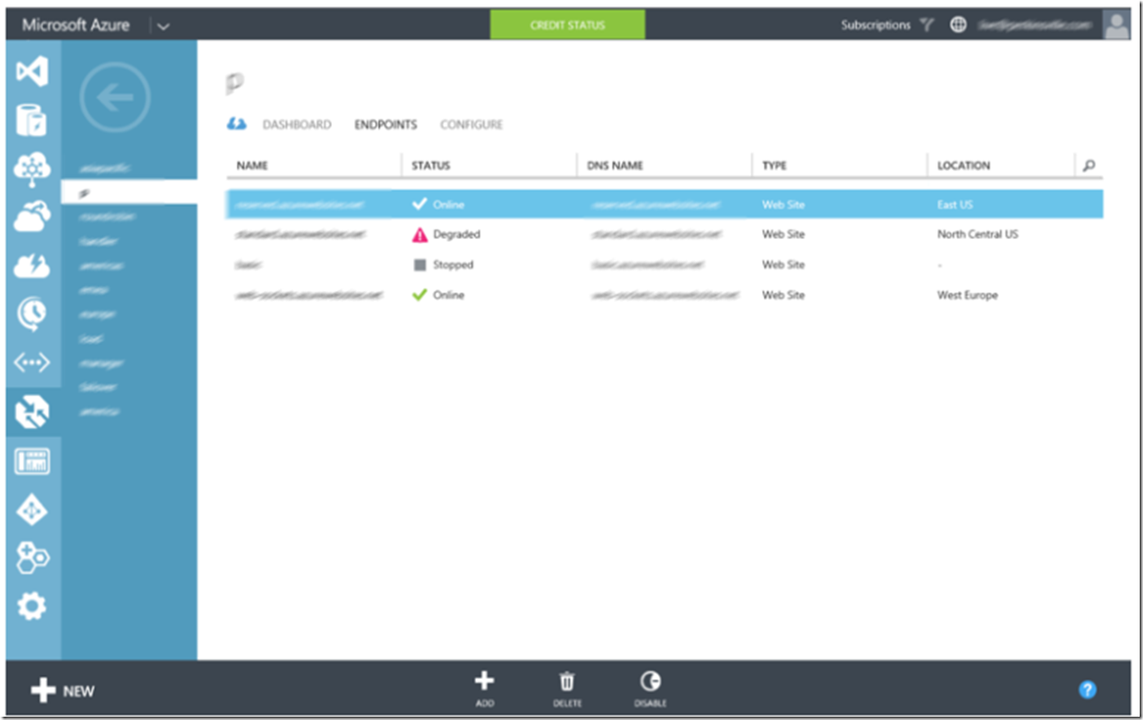Click the settings gear in sidebar

32,606
